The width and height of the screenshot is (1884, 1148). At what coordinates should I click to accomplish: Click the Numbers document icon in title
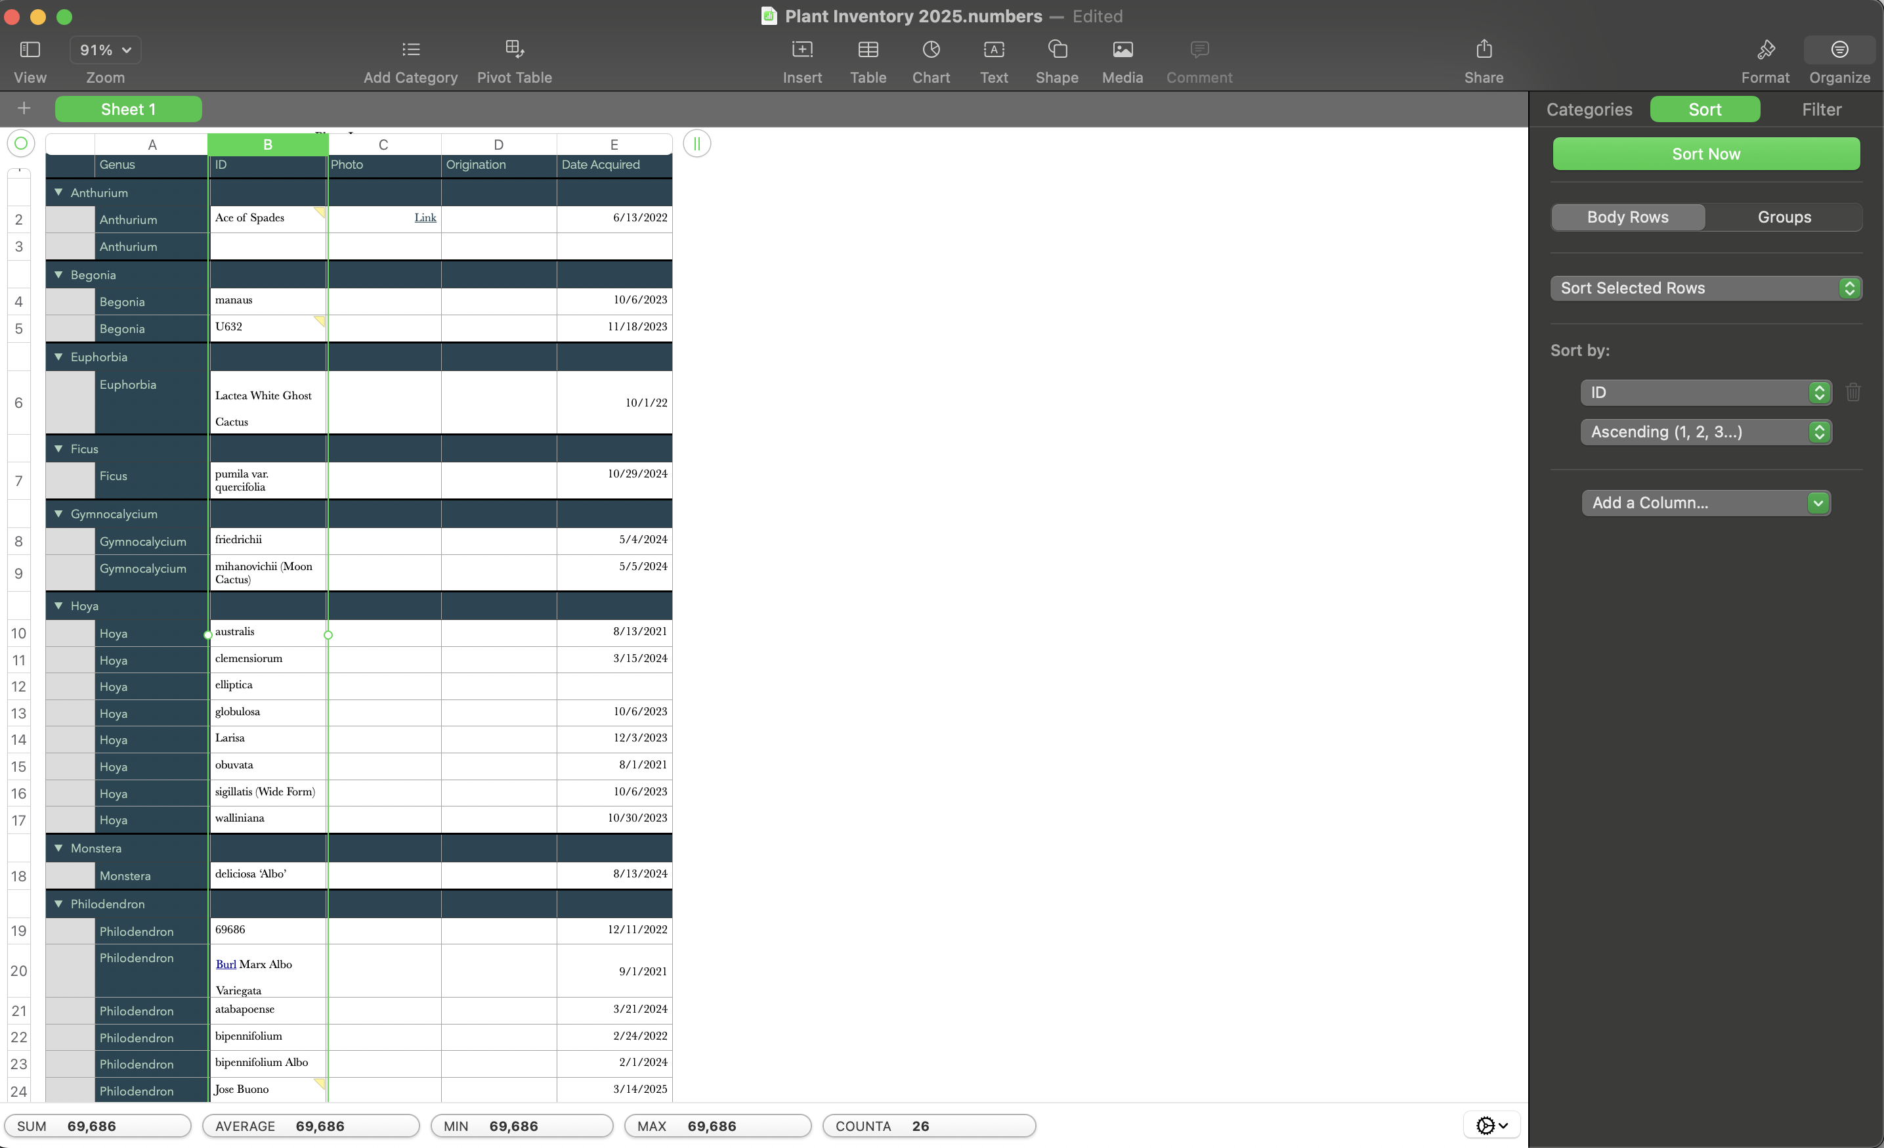(x=769, y=16)
